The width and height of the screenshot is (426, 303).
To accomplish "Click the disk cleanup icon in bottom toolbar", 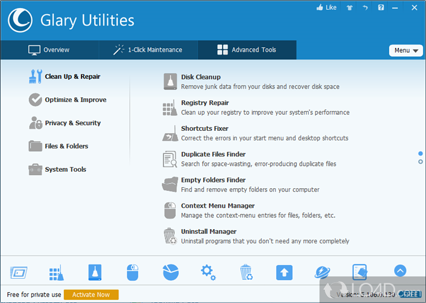I will (95, 273).
